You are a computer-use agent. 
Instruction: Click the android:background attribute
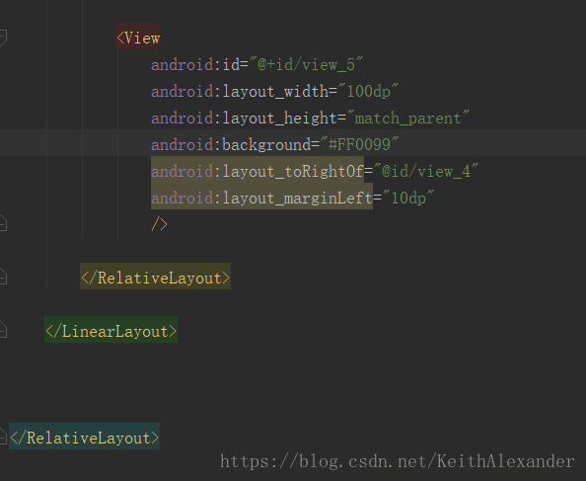point(231,145)
